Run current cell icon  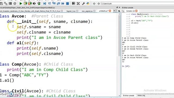(x=25, y=4)
